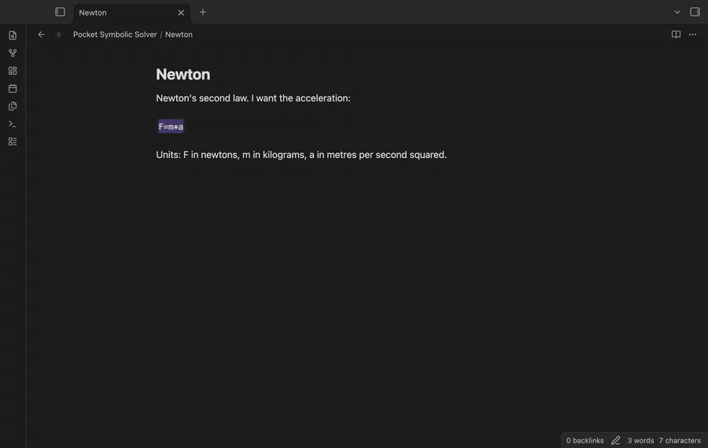708x448 pixels.
Task: Open today's daily note calendar icon
Action: (13, 89)
